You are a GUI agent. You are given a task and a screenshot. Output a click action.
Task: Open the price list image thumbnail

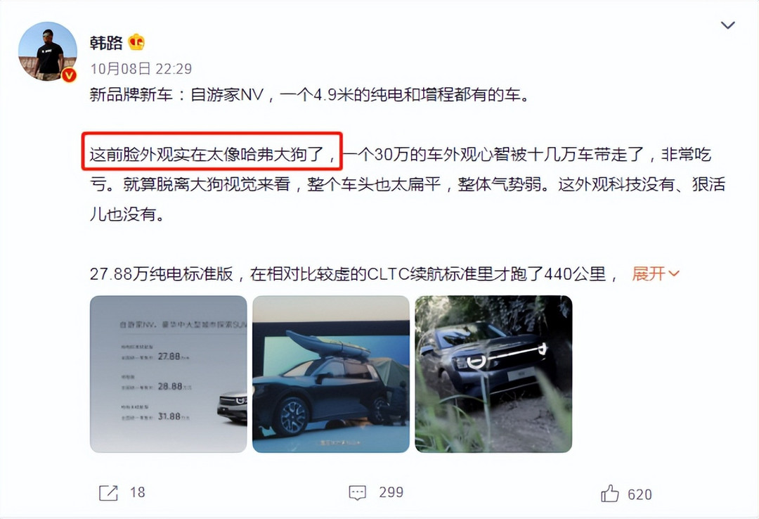[169, 374]
